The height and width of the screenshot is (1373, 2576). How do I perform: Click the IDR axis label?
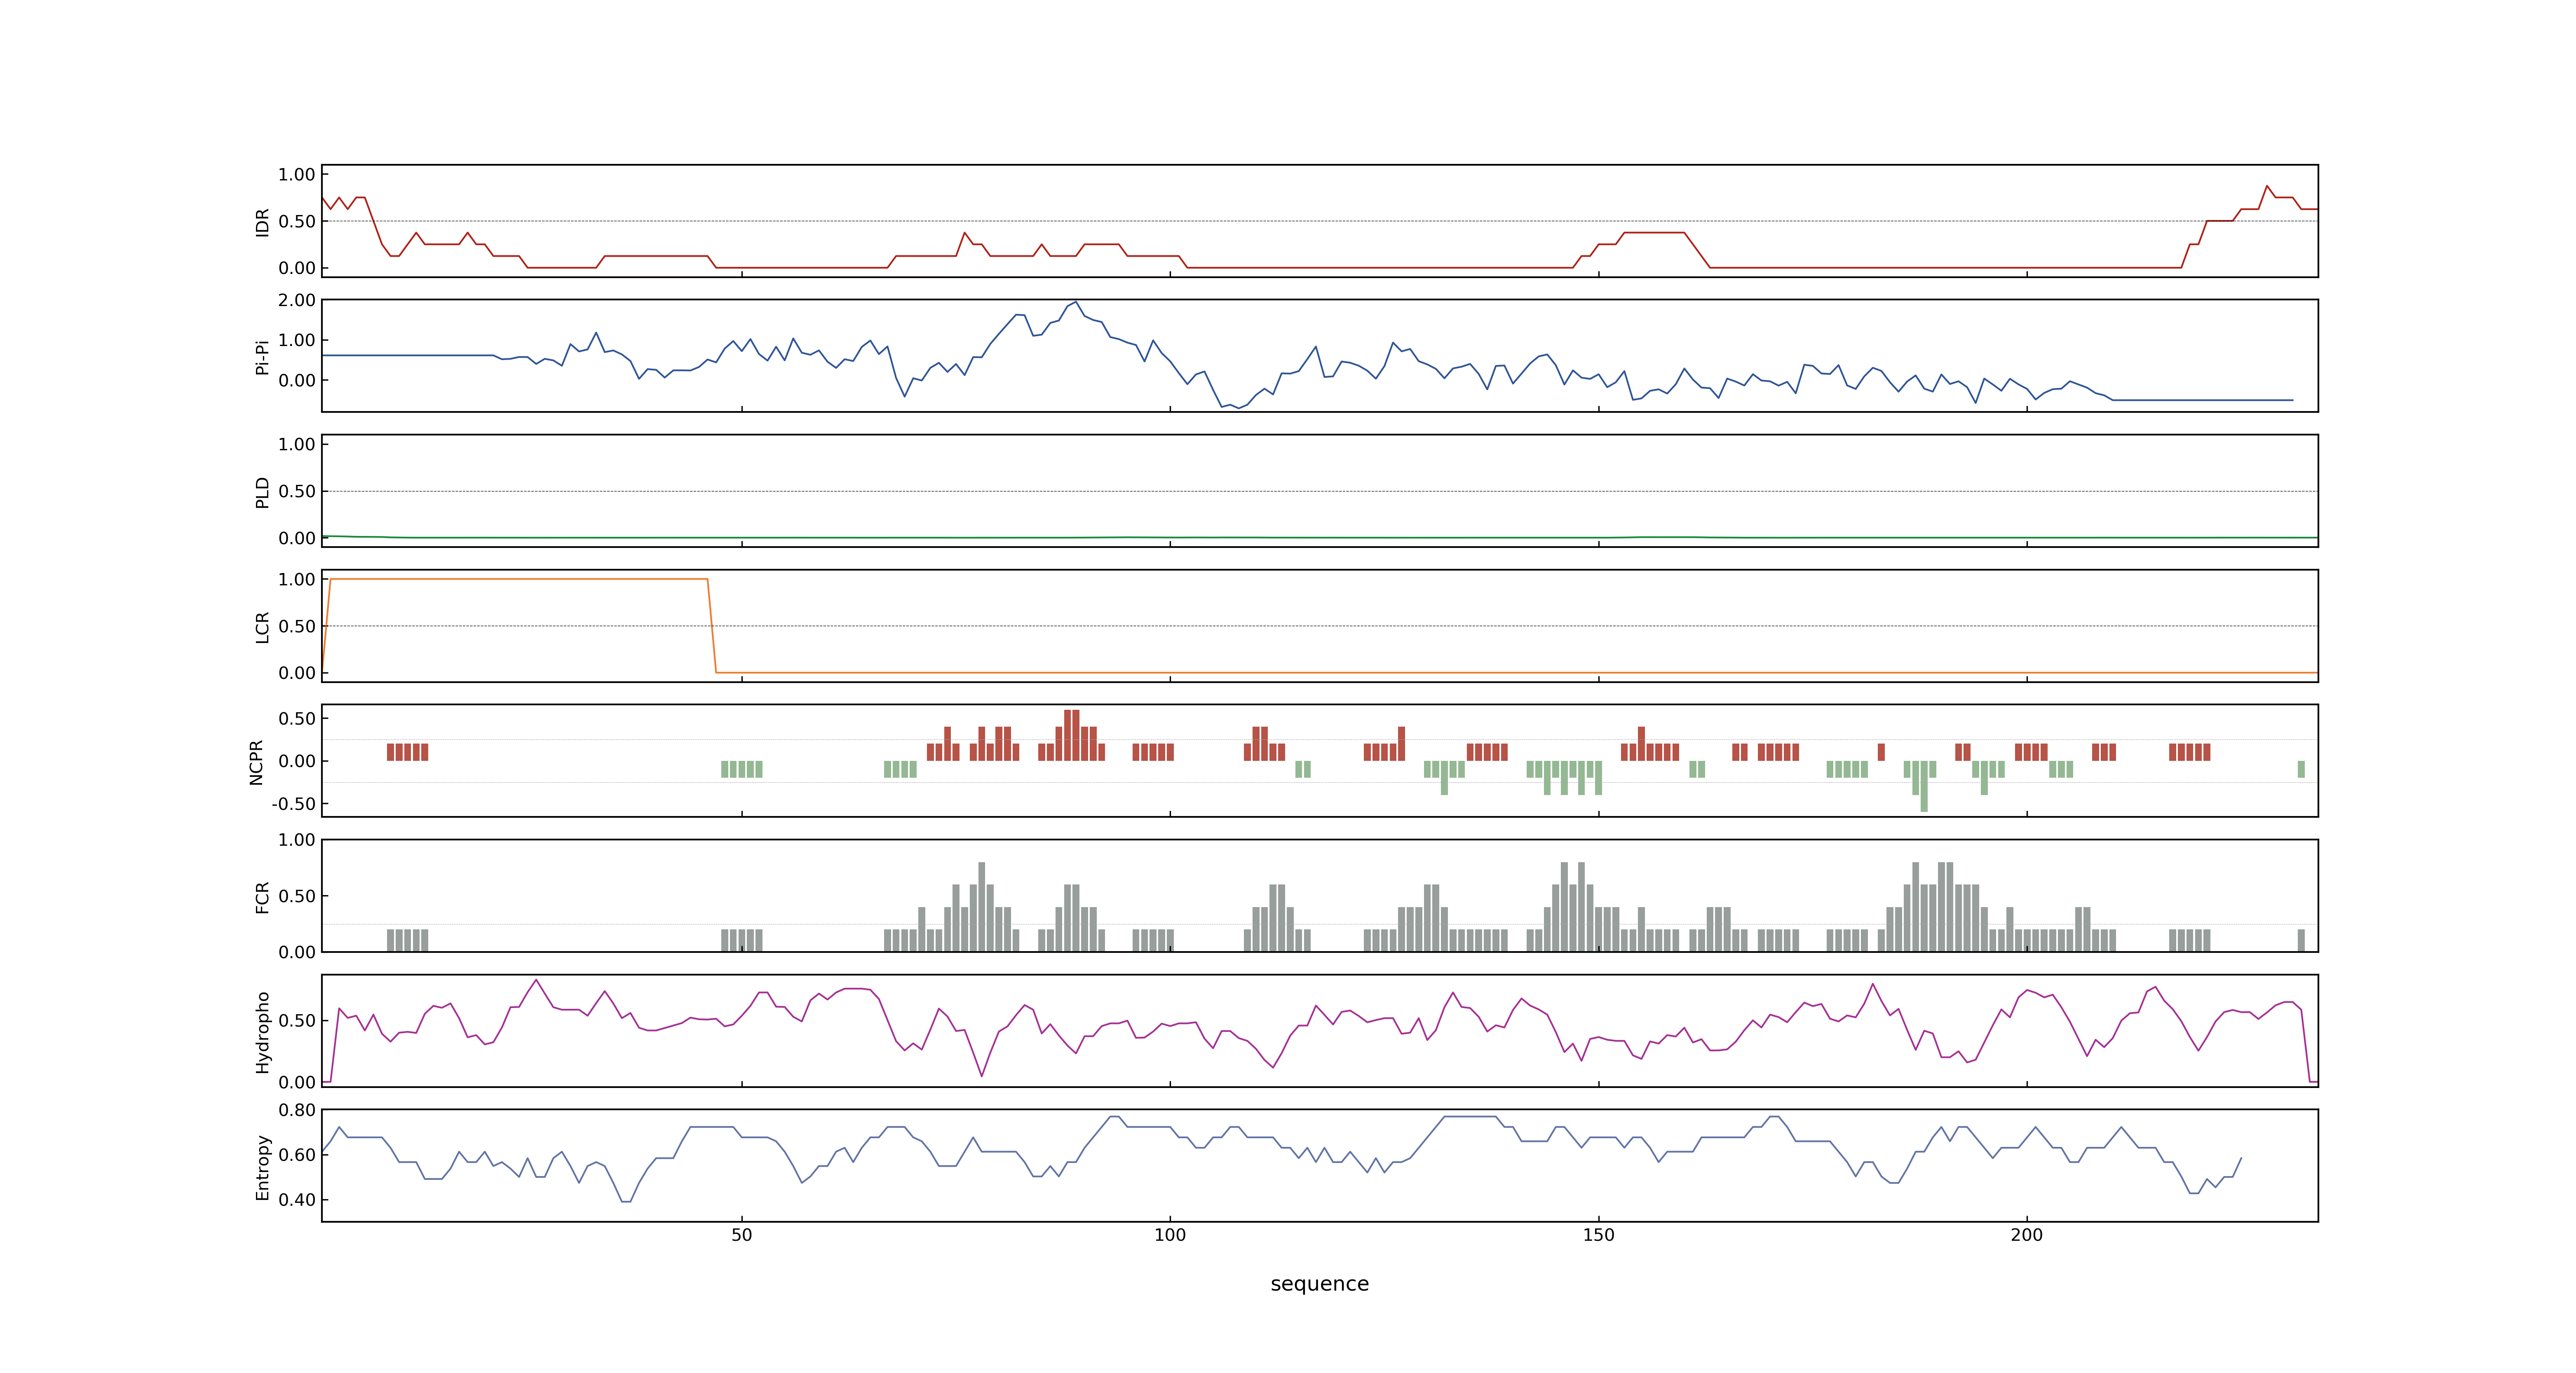coord(262,222)
